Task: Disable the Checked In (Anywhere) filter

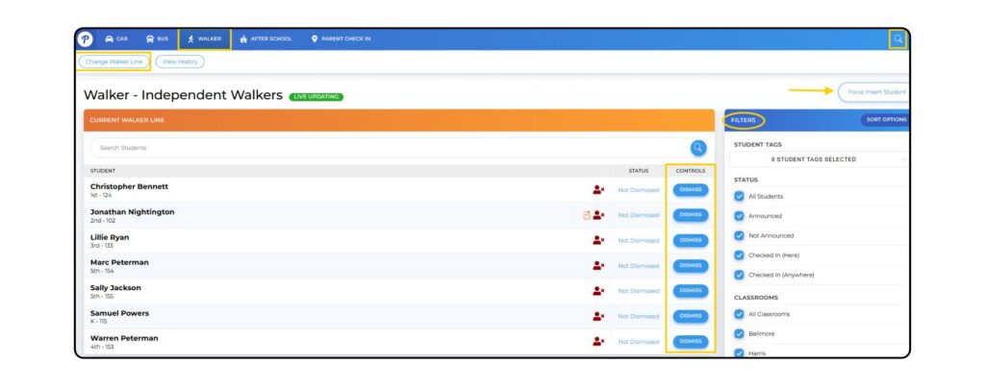Action: 739,275
